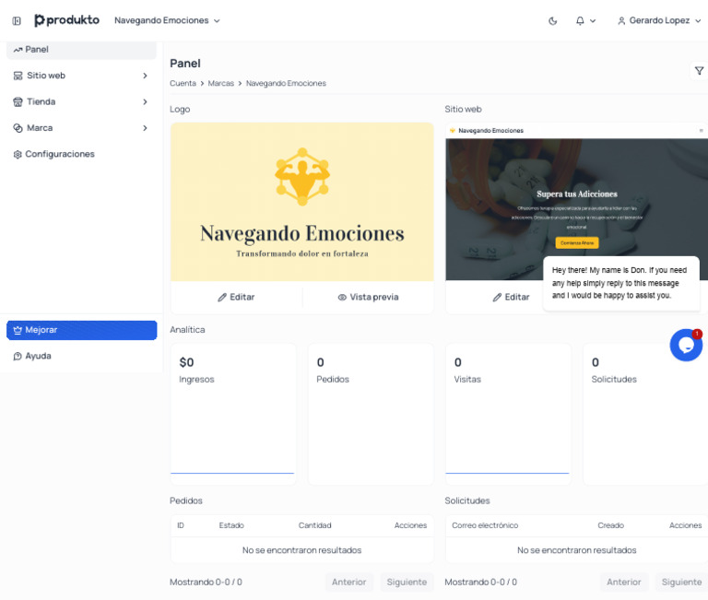Expand the Sitio web chevron
The image size is (708, 600).
pyautogui.click(x=145, y=76)
